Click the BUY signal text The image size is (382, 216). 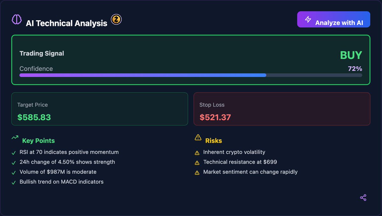coord(351,55)
